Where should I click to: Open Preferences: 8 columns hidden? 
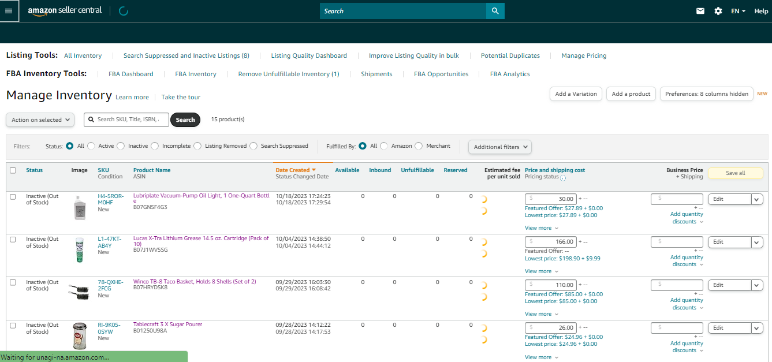[x=706, y=94]
